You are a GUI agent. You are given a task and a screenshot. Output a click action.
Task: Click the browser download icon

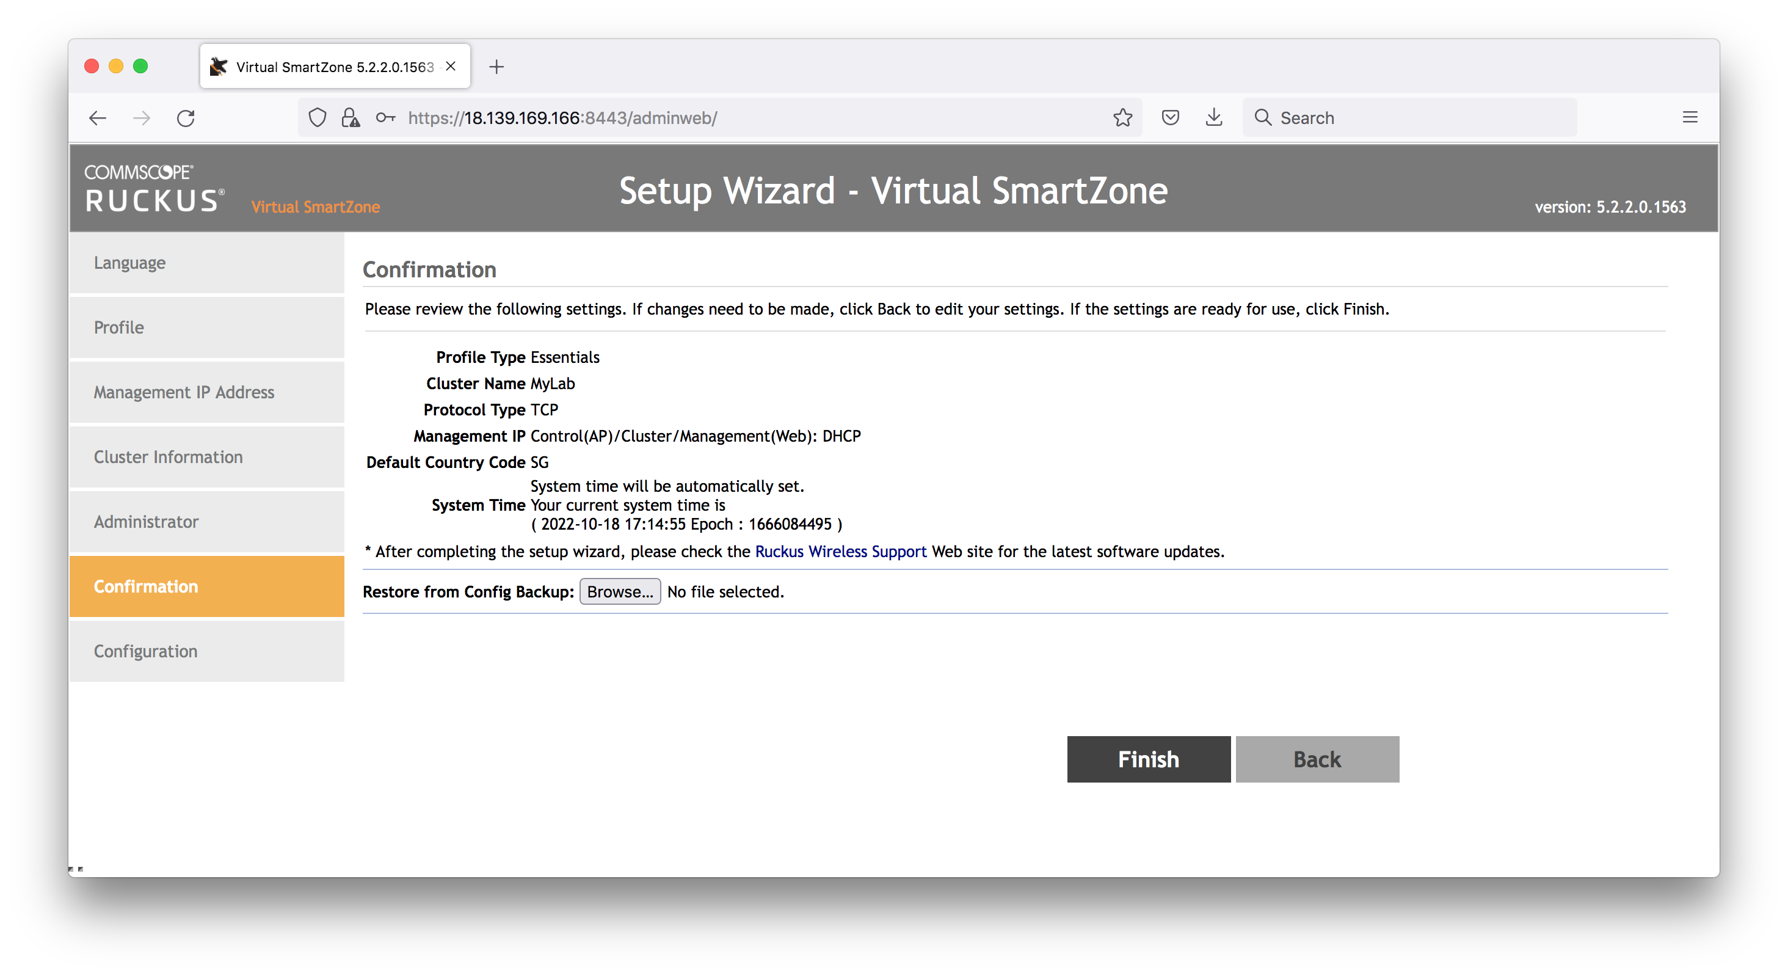[1215, 117]
